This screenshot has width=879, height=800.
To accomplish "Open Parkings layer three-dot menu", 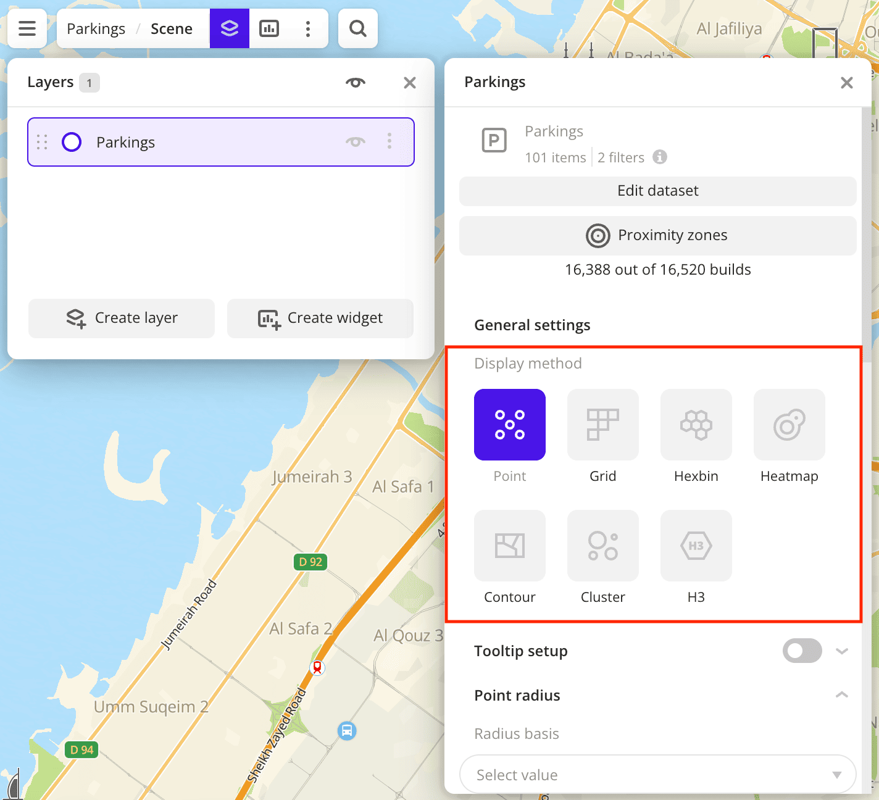I will pos(390,142).
